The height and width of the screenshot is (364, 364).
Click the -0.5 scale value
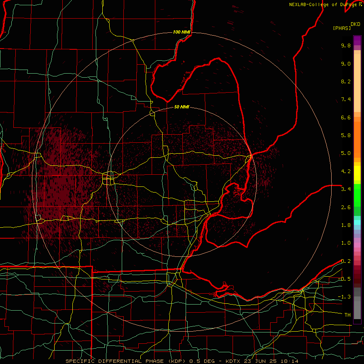(x=344, y=279)
